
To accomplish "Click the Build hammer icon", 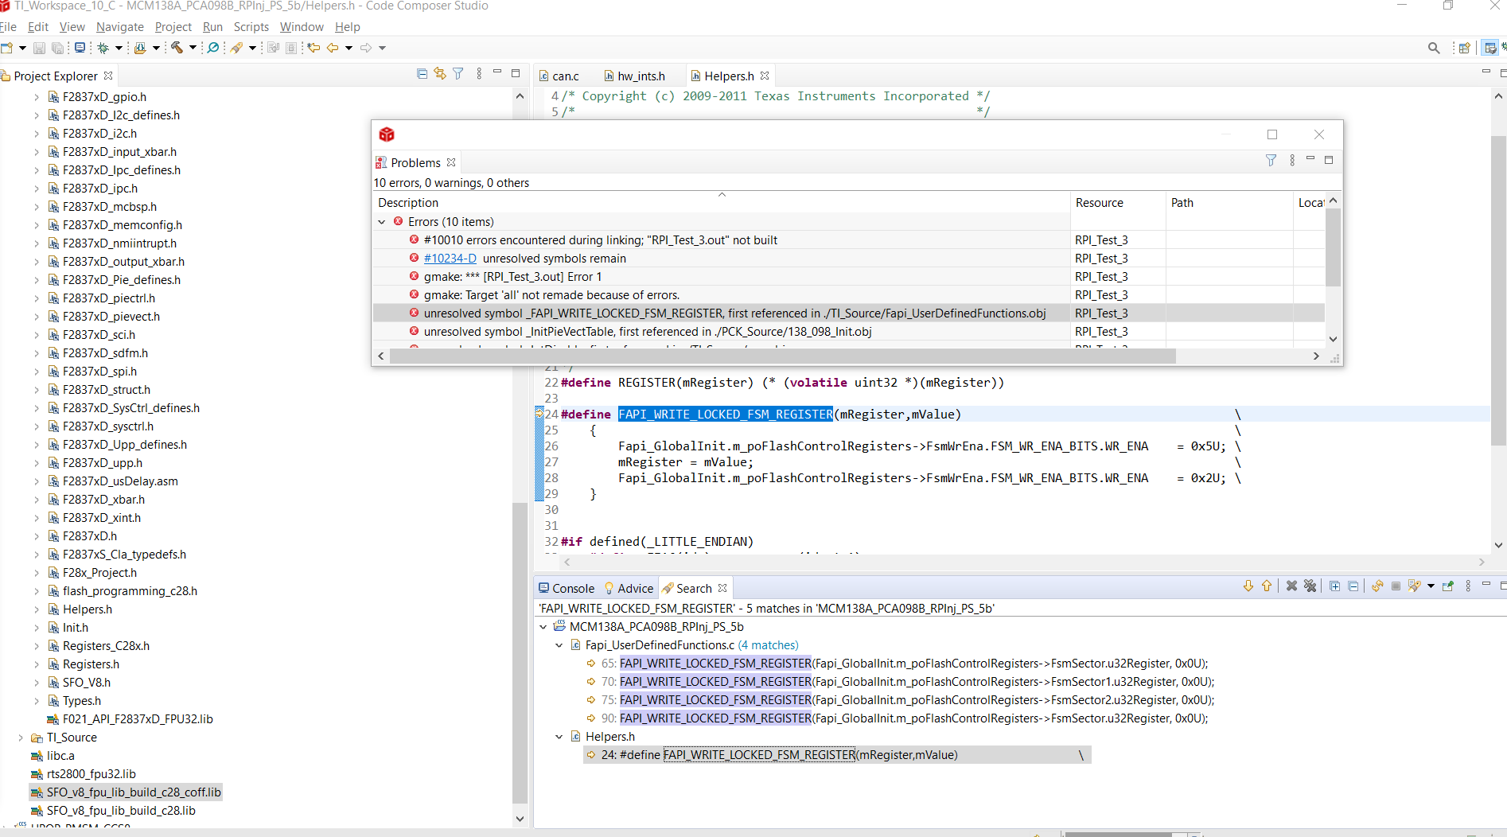I will click(x=177, y=48).
